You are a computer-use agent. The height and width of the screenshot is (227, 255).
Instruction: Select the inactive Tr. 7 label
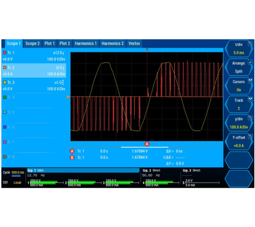(x=11, y=142)
